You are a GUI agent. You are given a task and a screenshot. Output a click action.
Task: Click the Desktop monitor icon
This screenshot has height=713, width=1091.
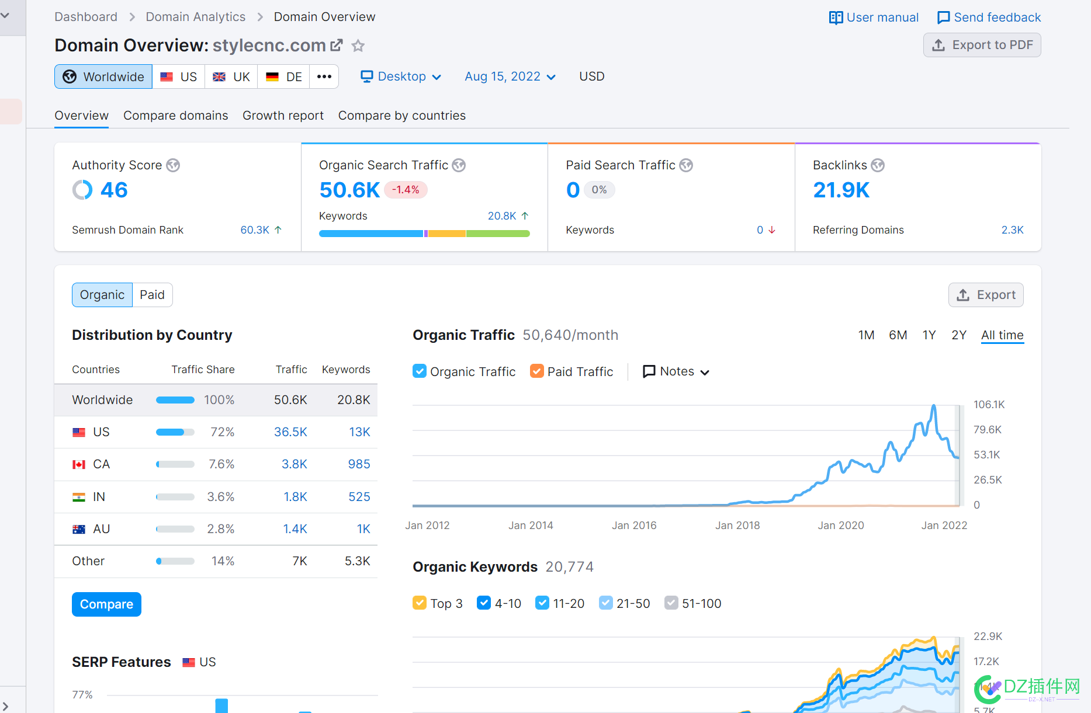(367, 76)
